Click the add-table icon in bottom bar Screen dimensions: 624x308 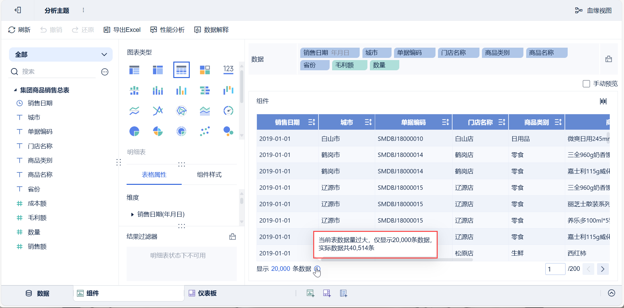pos(344,293)
